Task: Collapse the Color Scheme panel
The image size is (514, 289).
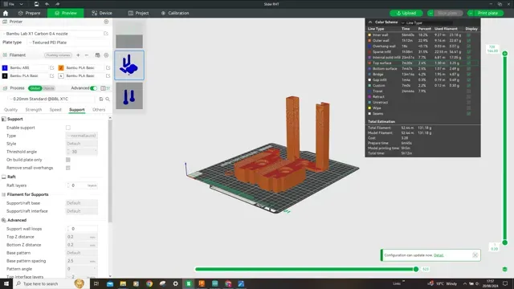Action: (370, 22)
